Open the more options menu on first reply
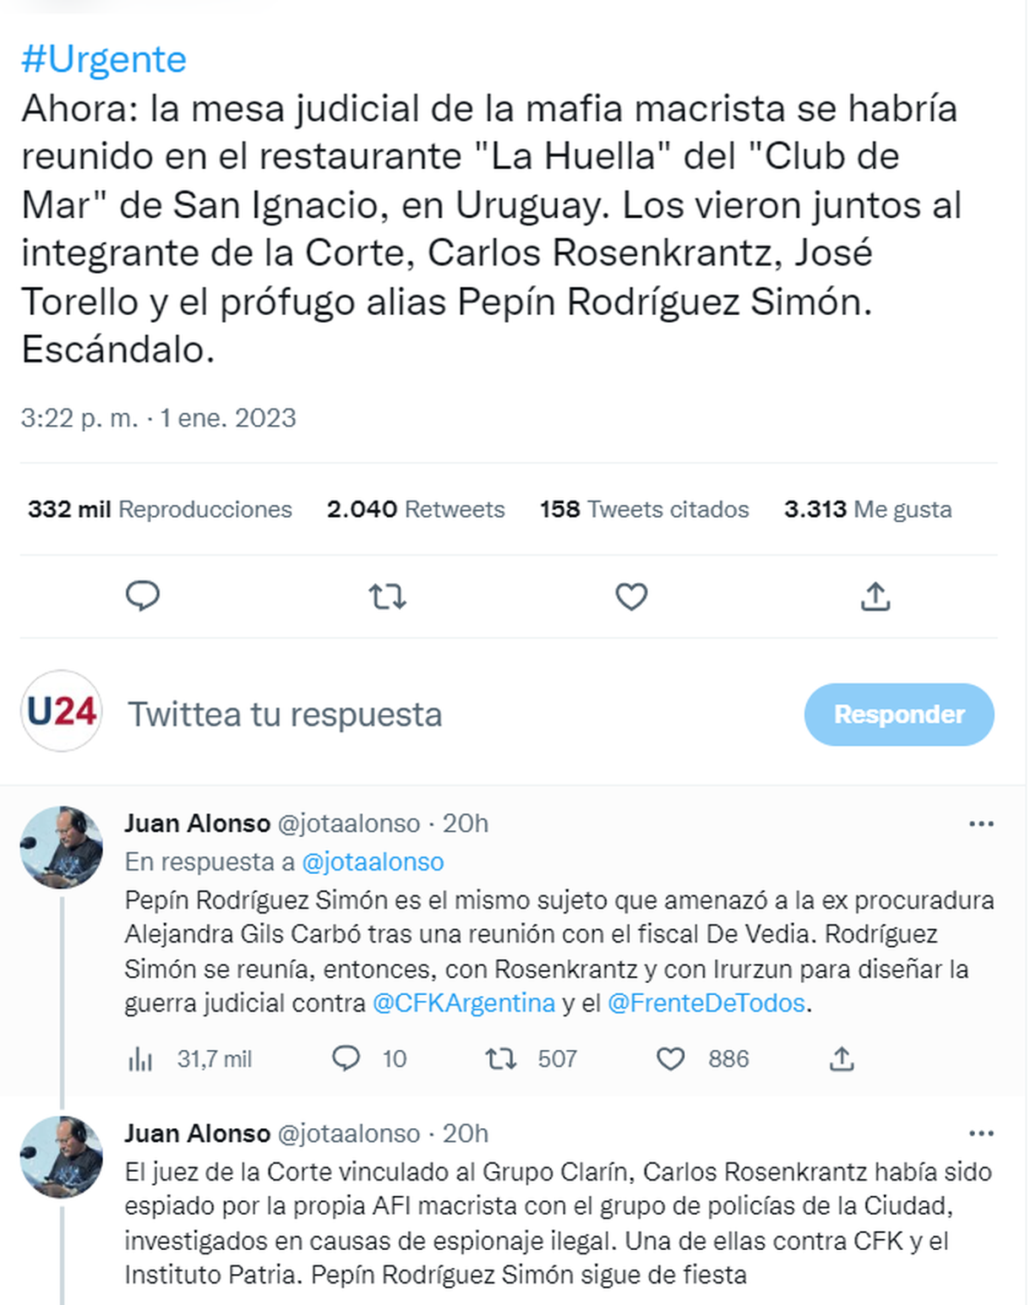The image size is (1030, 1305). click(980, 822)
